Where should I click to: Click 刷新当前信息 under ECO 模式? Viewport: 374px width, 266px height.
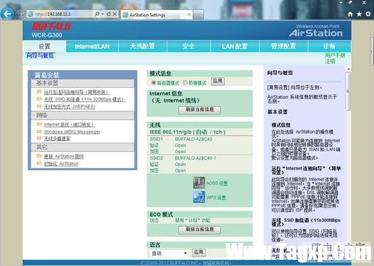199,230
